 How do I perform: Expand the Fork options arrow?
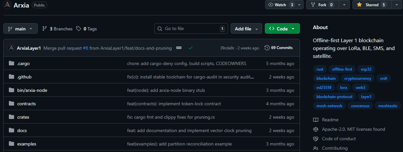coord(344,5)
